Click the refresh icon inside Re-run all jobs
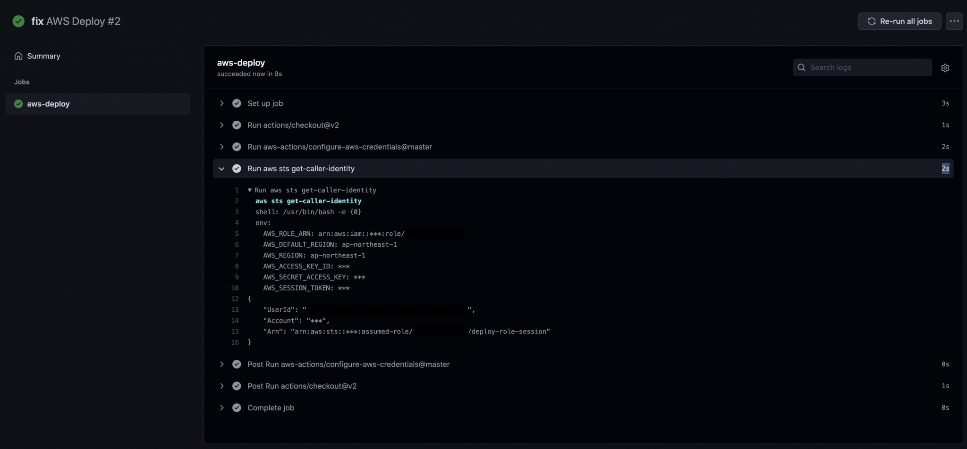 point(871,21)
